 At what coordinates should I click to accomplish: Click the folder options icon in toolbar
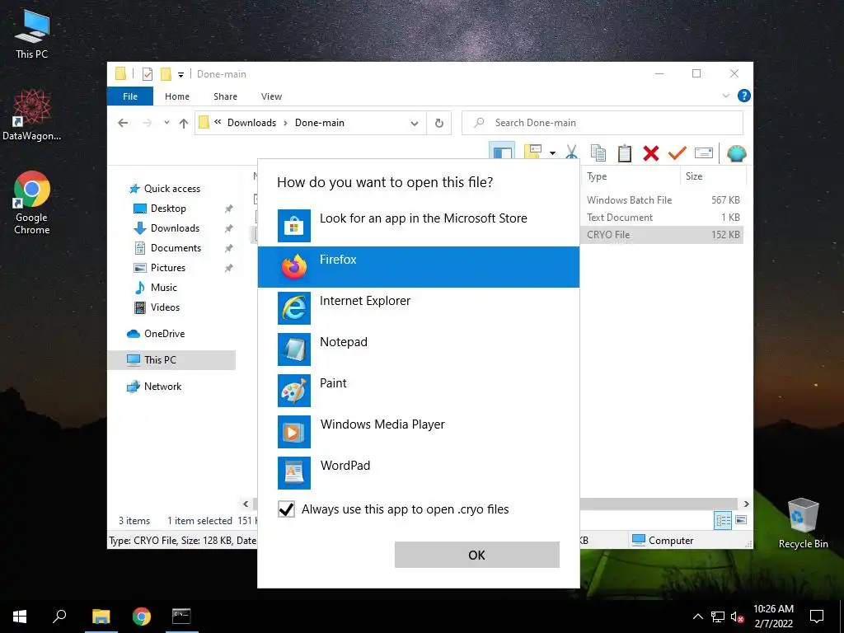point(533,152)
